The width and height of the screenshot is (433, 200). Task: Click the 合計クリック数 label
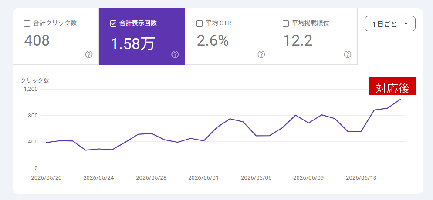[x=55, y=23]
